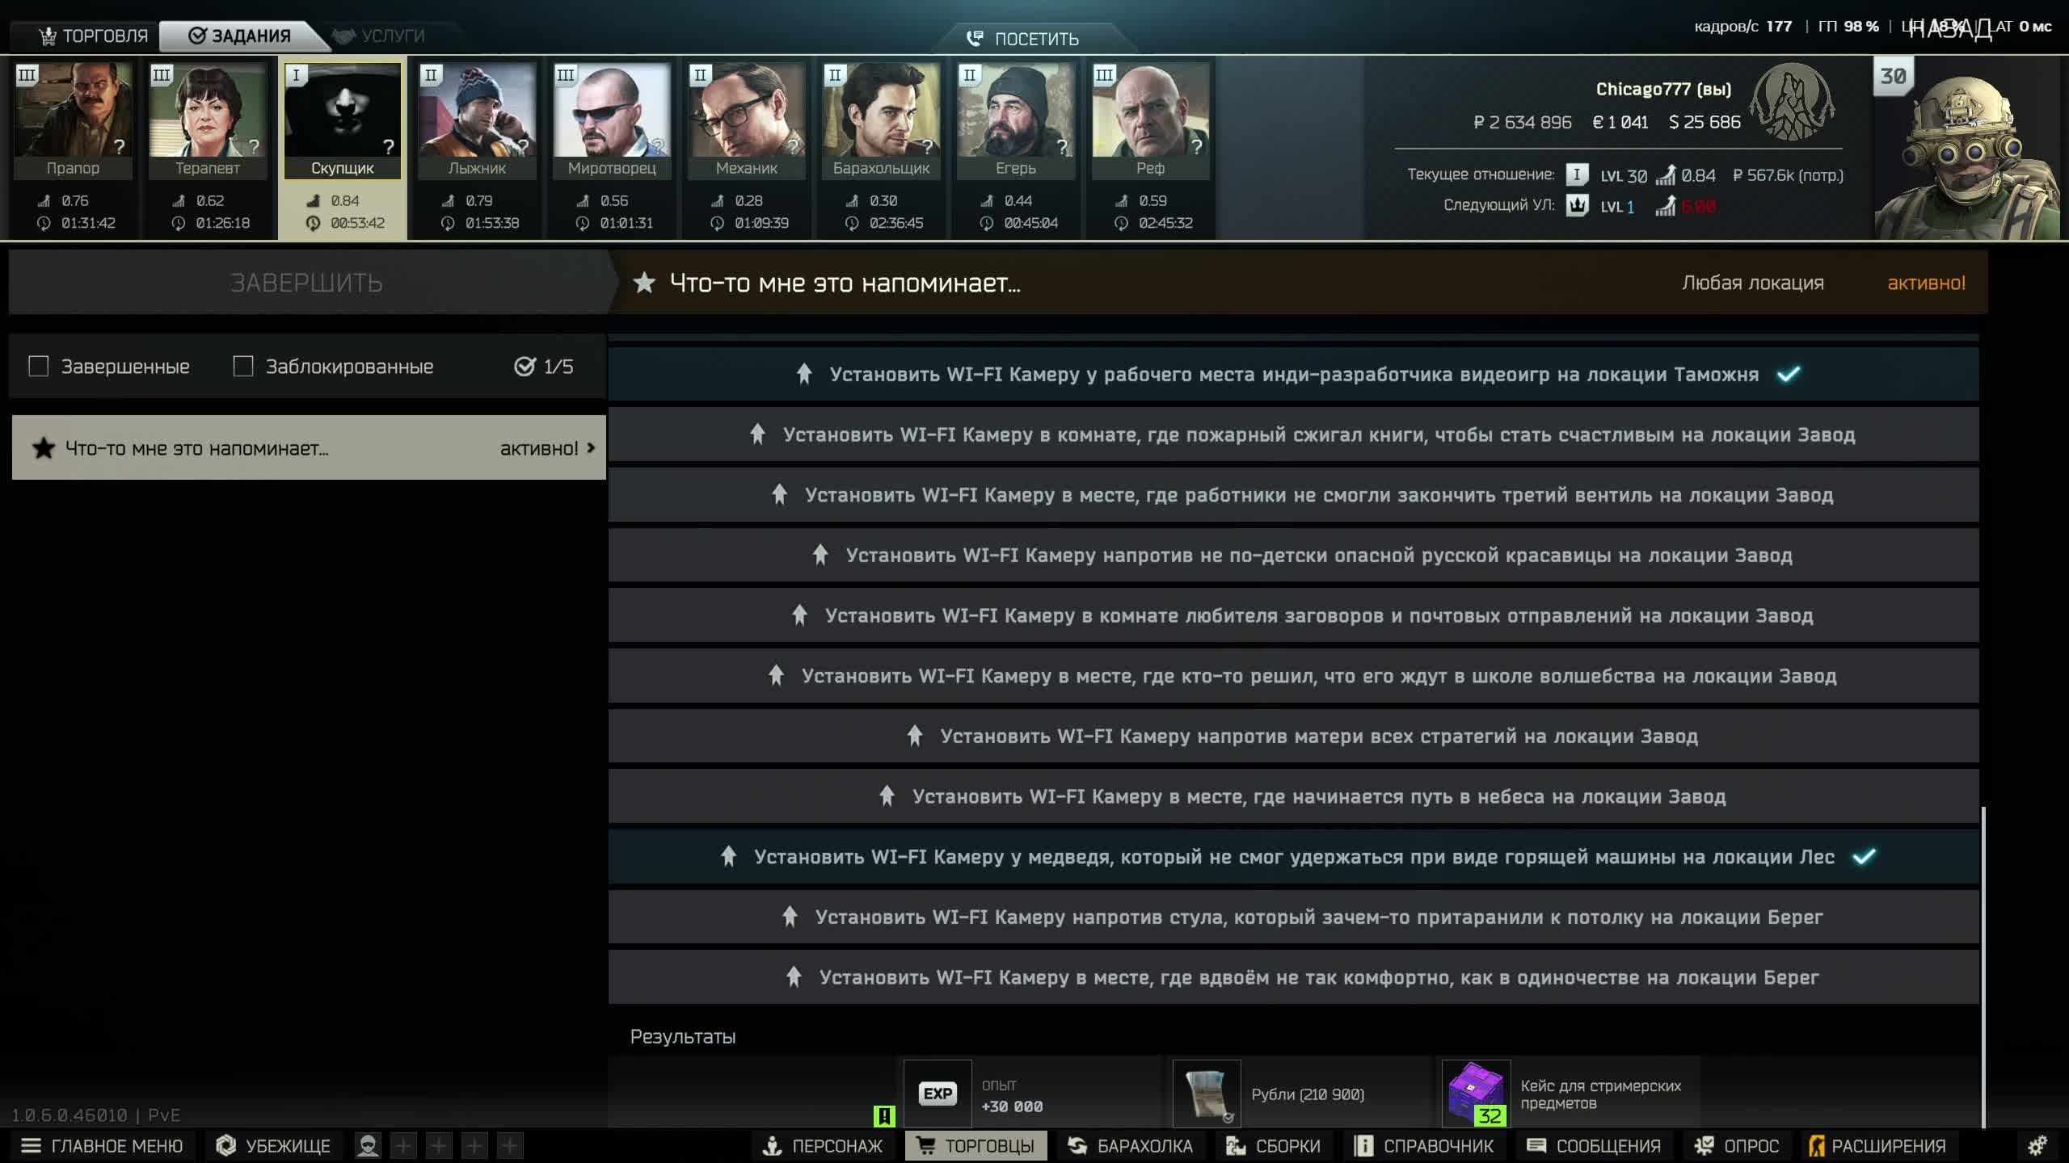
Task: Open the Главное меню
Action: tap(103, 1145)
